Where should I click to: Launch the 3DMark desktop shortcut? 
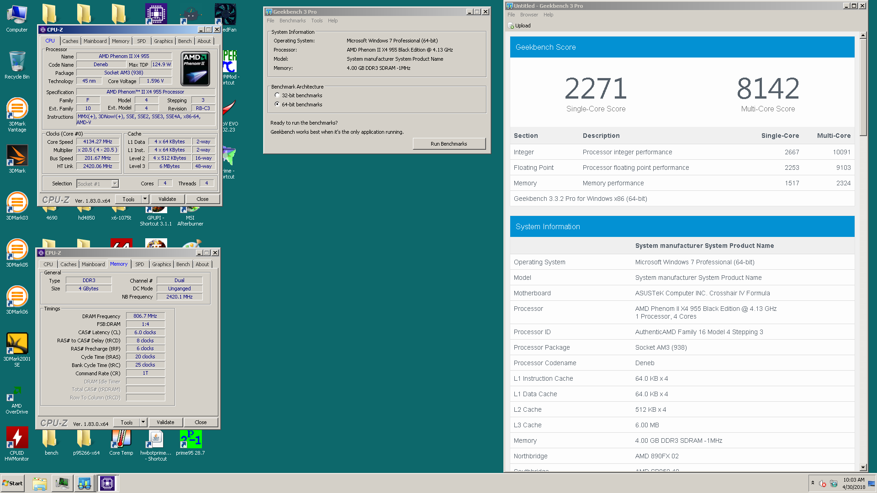point(17,159)
